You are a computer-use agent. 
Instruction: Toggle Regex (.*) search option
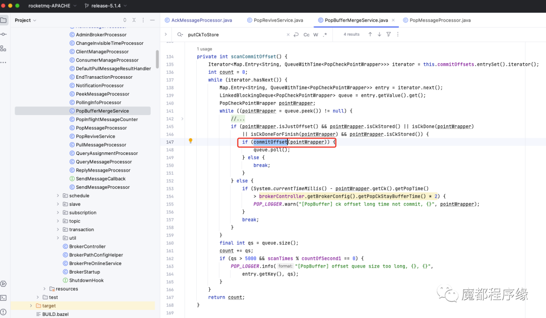pyautogui.click(x=325, y=34)
